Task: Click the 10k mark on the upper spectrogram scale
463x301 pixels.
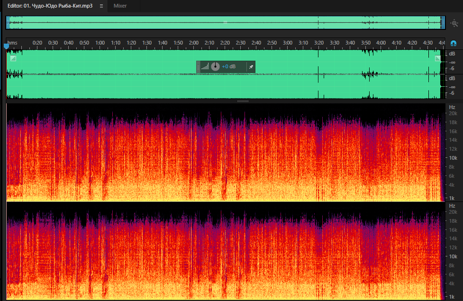Action: [x=453, y=158]
